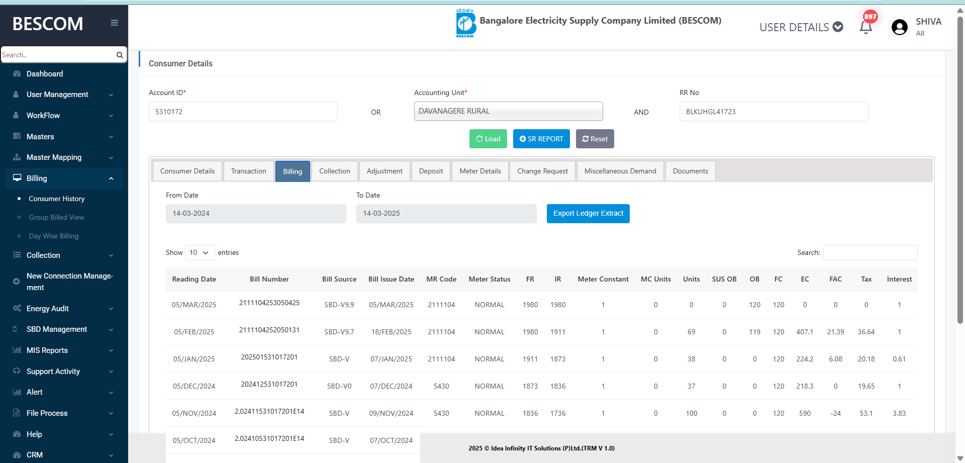Open the Meter Details tab
This screenshot has height=463, width=965.
[x=480, y=171]
